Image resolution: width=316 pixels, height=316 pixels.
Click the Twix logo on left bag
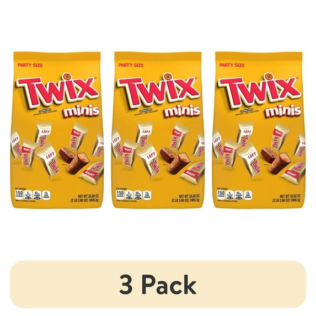click(57, 90)
